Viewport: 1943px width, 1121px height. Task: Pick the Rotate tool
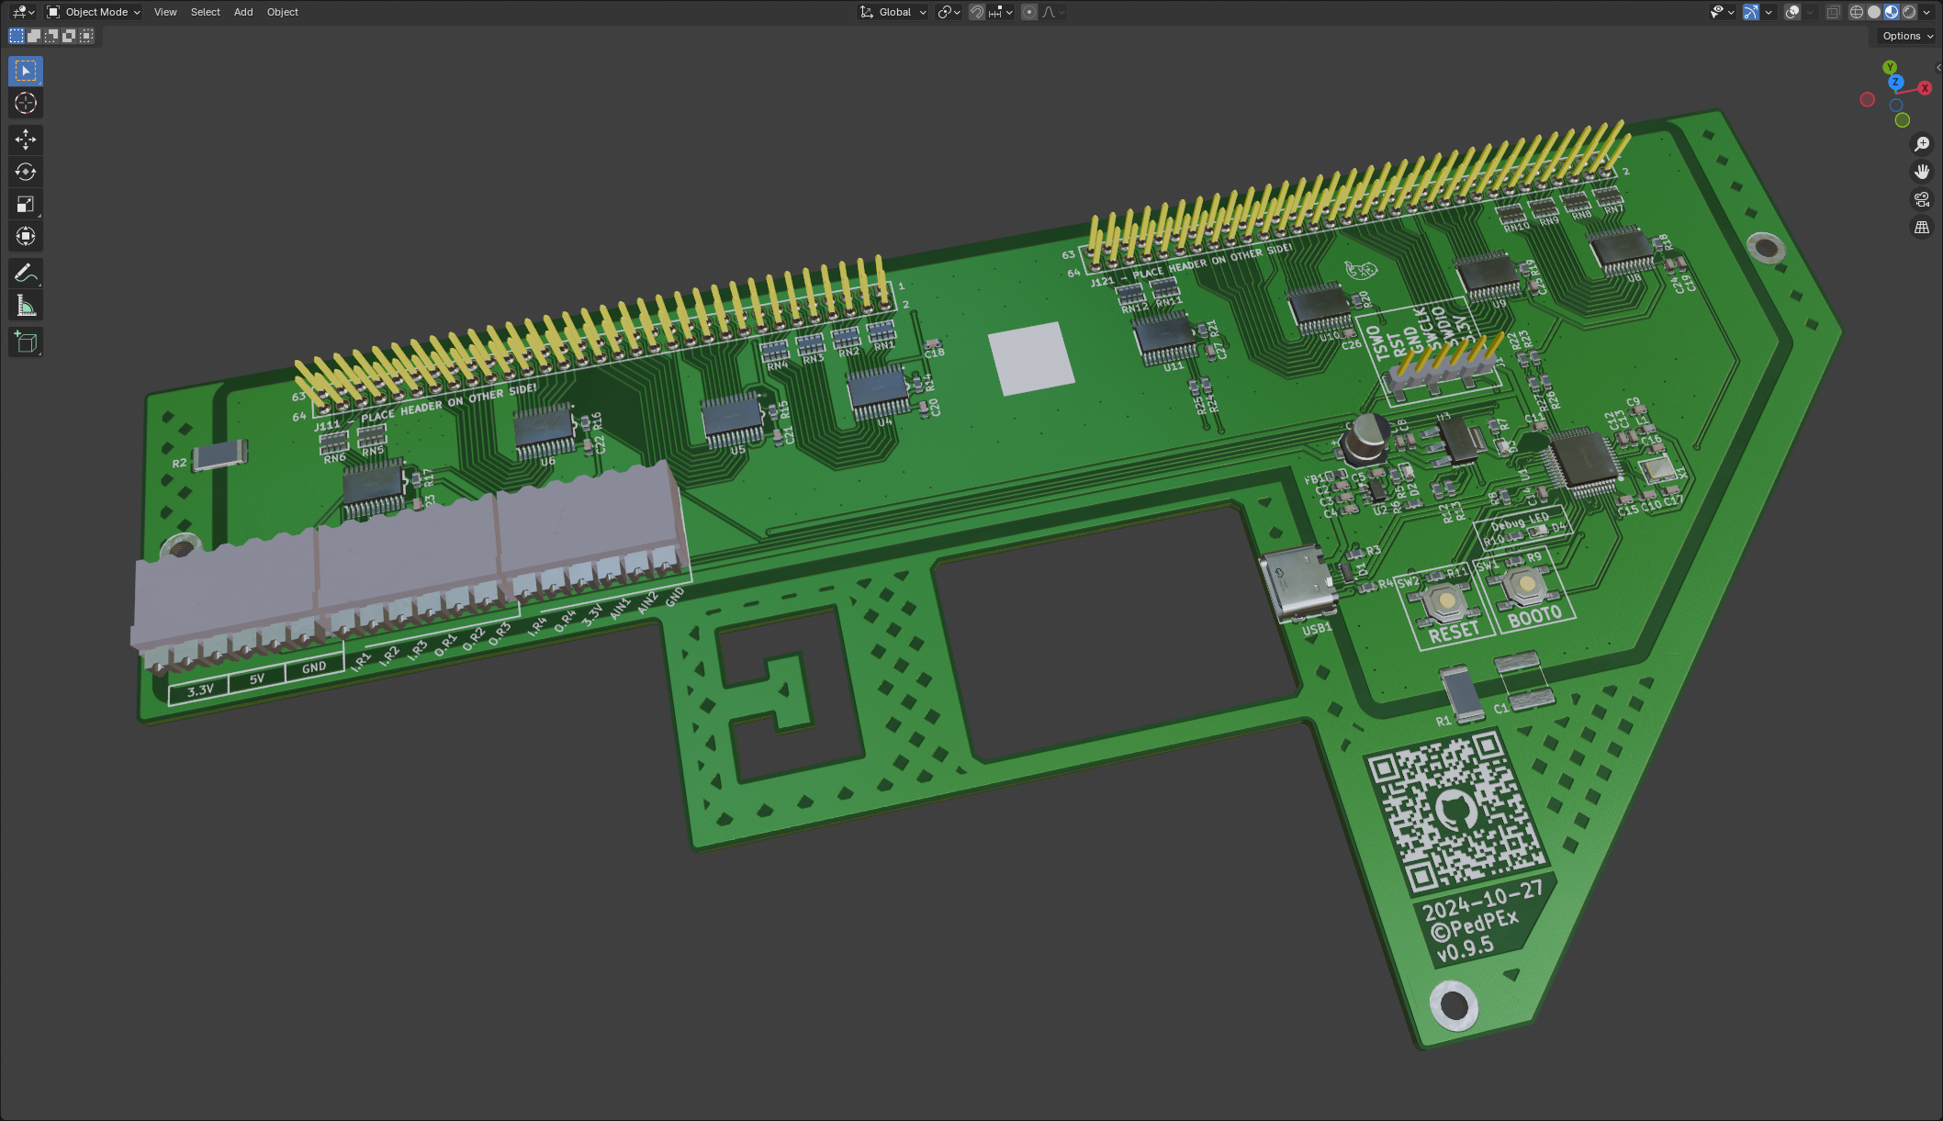click(x=26, y=172)
